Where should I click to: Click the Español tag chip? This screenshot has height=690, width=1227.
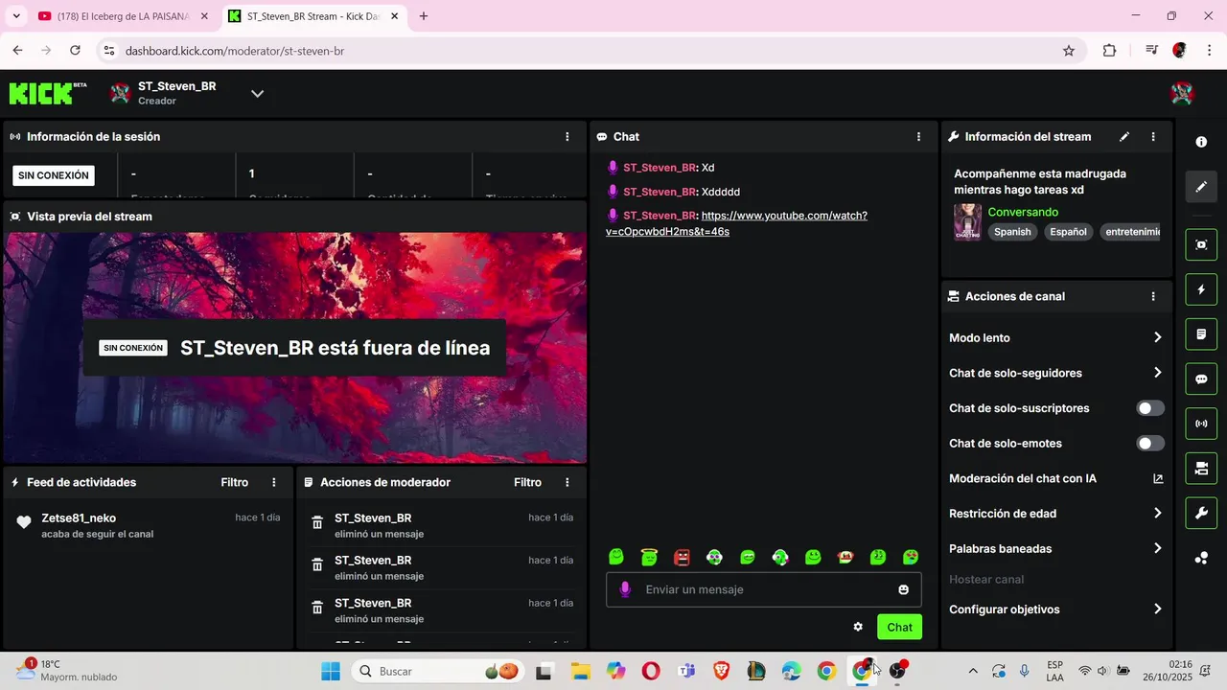tap(1068, 232)
